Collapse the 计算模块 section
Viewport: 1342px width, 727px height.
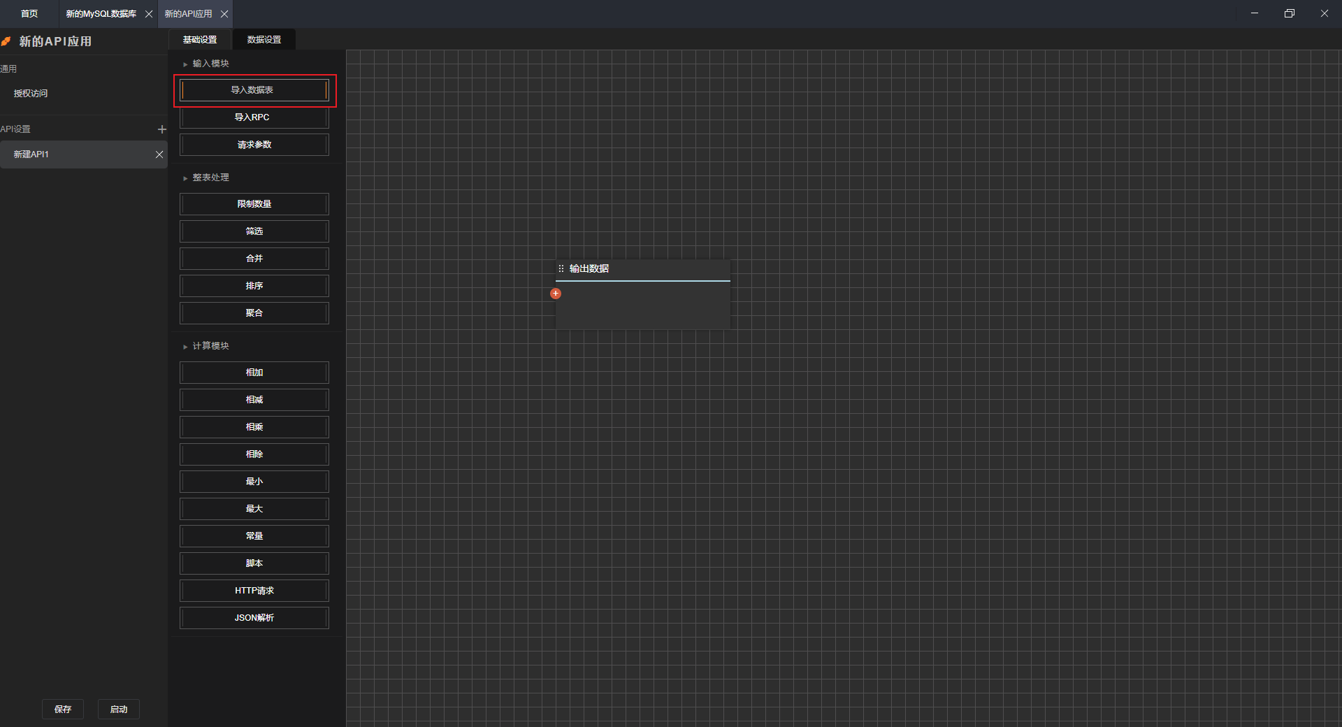point(185,347)
